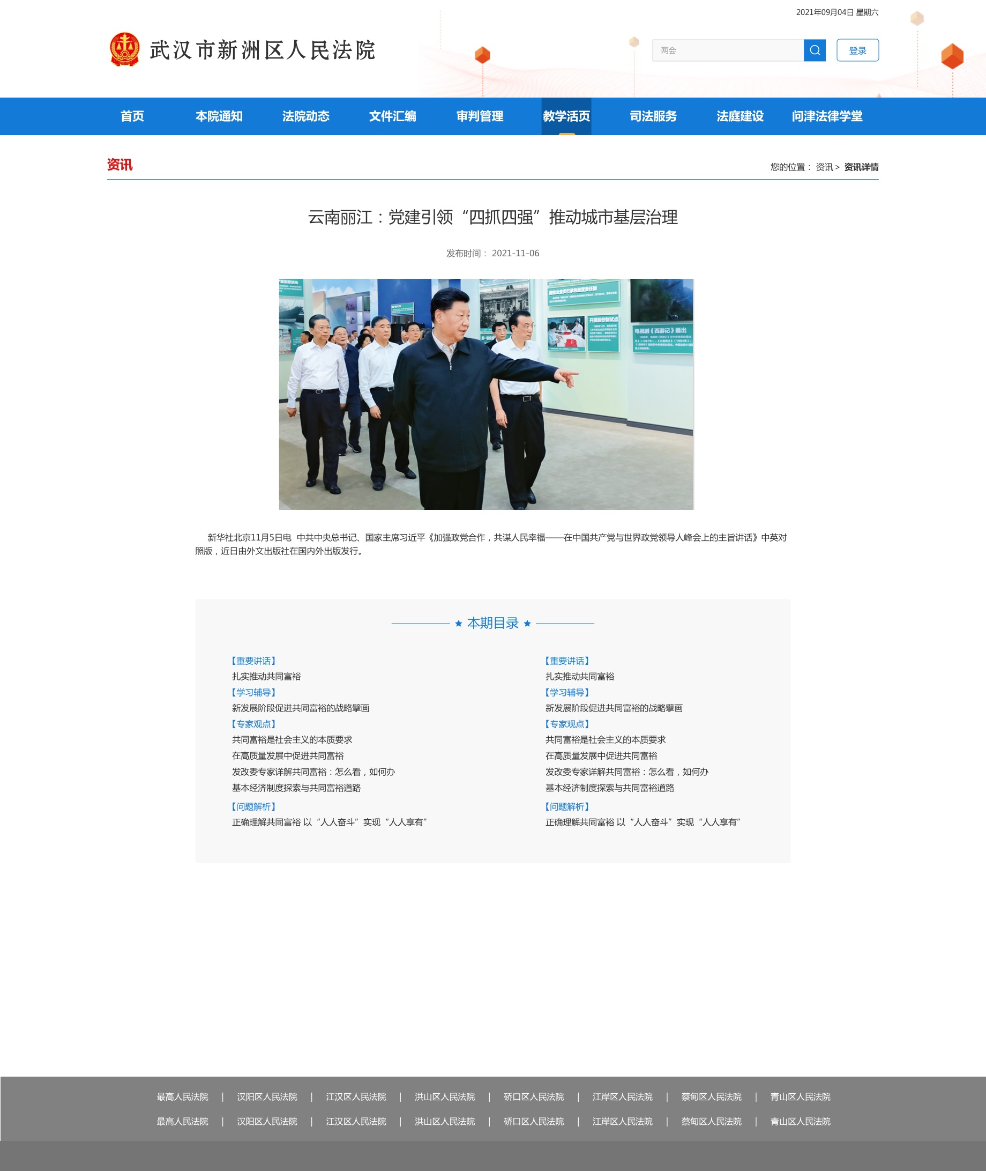
Task: Open right-column 共同富裕是社会主义的本质要求
Action: [x=606, y=740]
